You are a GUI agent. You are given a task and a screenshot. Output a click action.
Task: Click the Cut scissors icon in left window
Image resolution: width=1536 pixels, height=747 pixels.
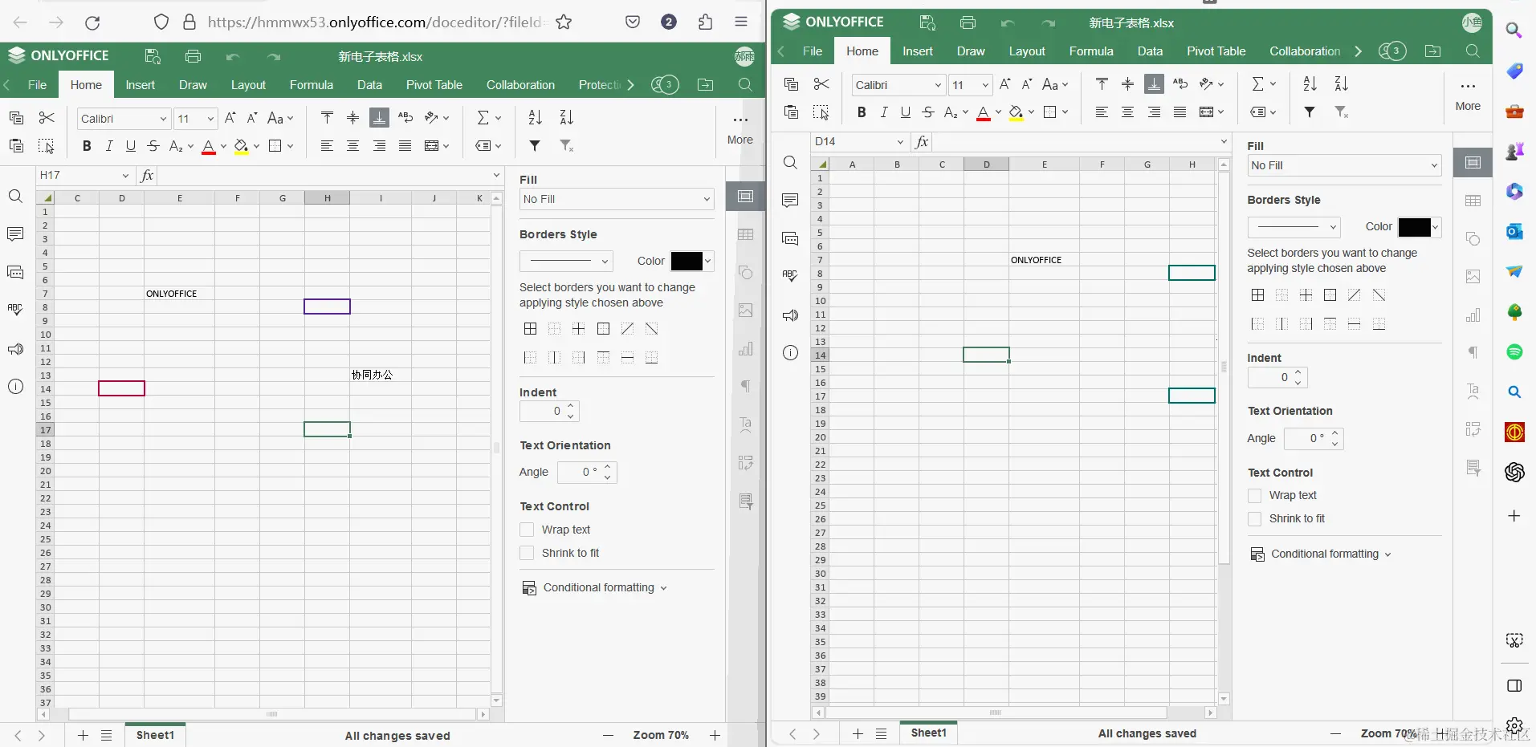47,118
